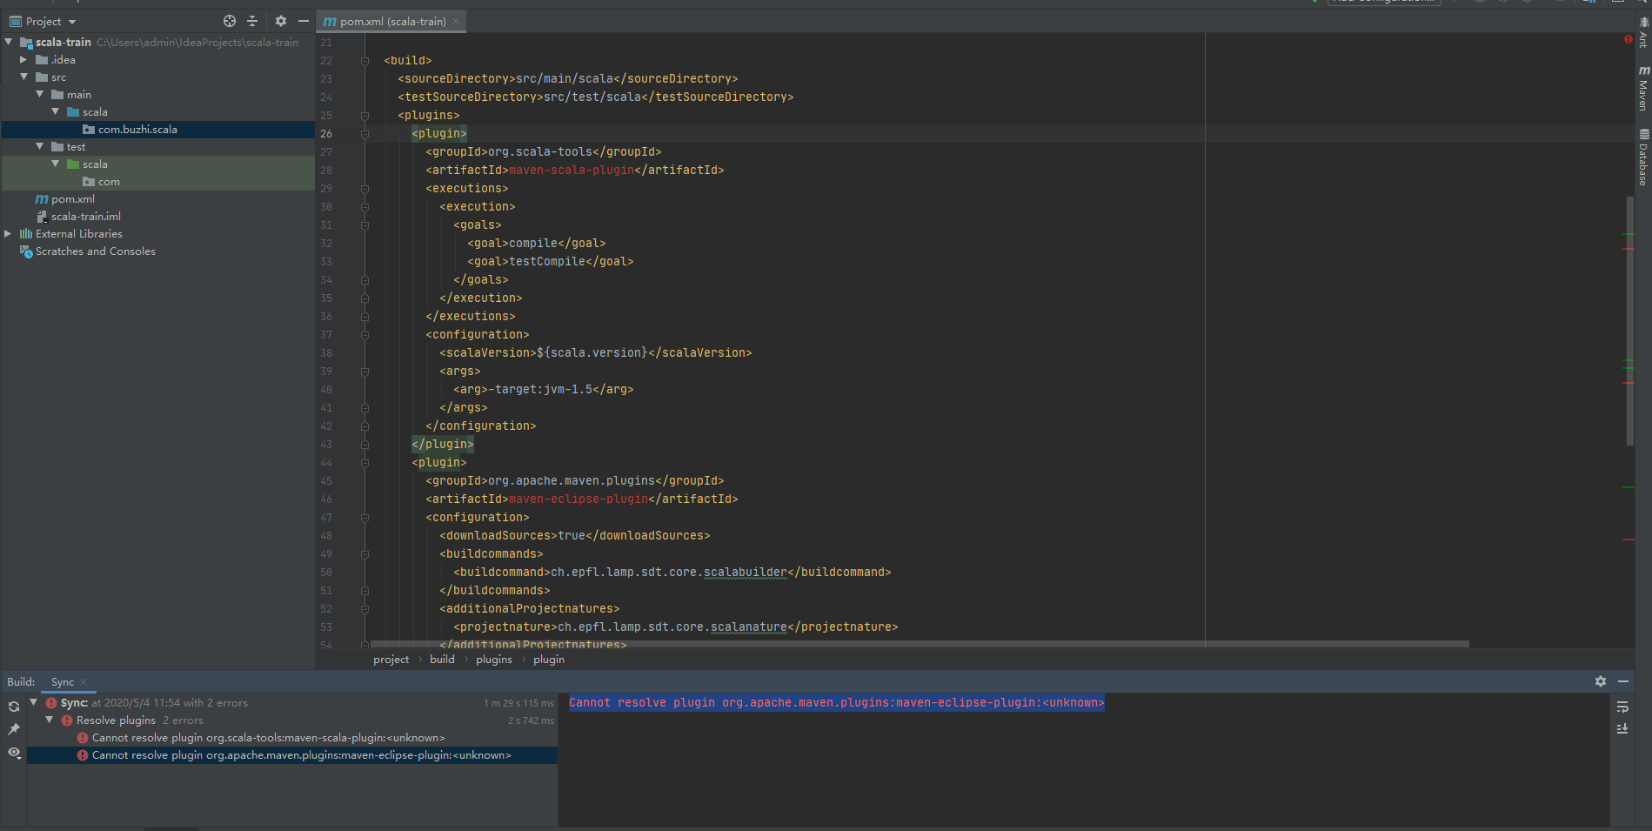Viewport: 1652px width, 831px height.
Task: Click the Scratches and Consoles icon
Action: (x=26, y=251)
